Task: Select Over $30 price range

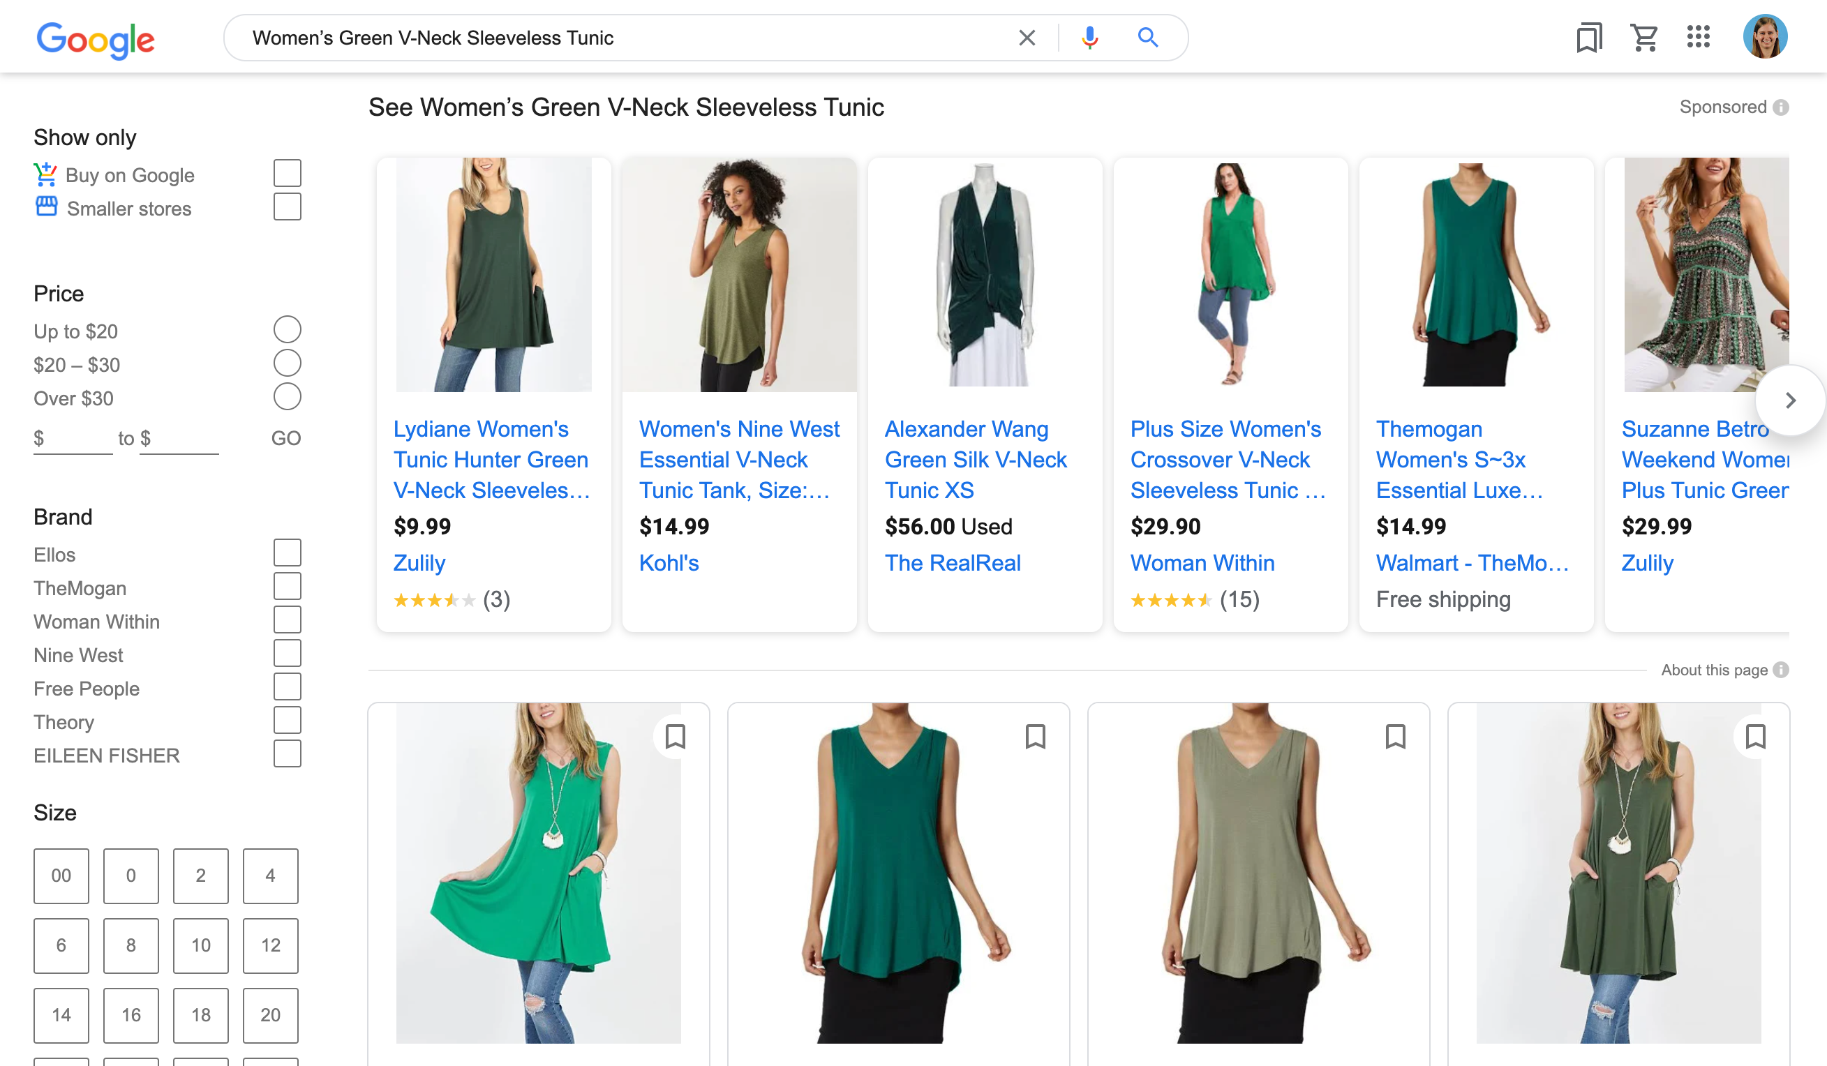Action: tap(287, 398)
